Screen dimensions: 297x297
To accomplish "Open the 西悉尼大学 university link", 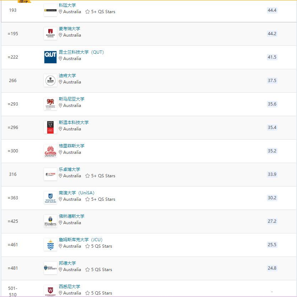I will 69,287.
